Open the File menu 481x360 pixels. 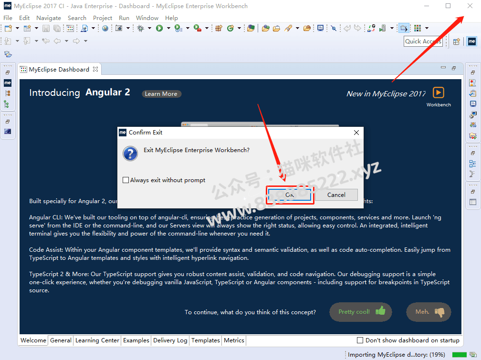click(x=8, y=18)
